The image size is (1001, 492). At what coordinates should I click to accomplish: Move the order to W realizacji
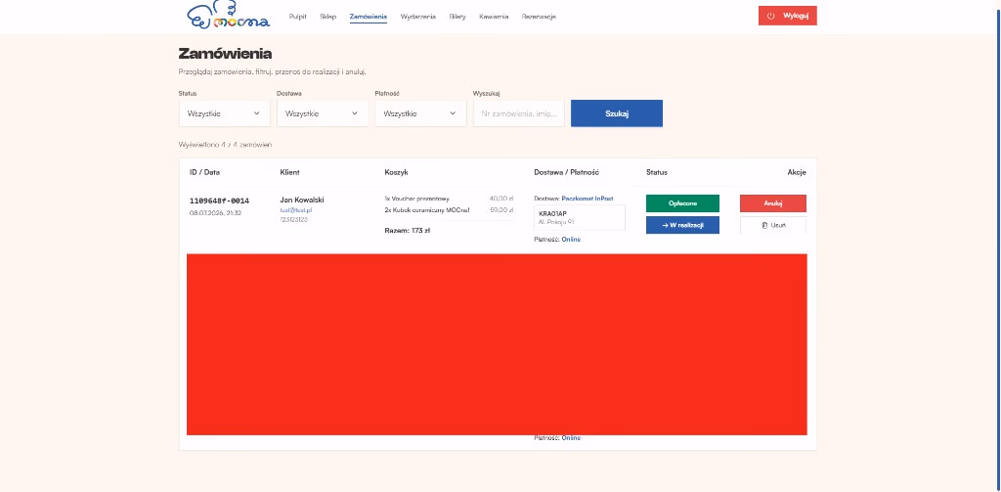682,225
